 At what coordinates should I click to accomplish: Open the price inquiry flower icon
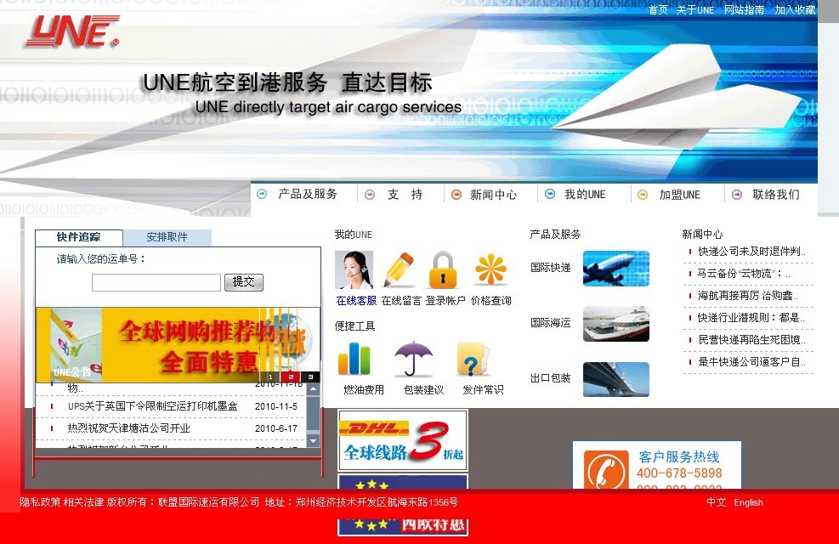490,270
